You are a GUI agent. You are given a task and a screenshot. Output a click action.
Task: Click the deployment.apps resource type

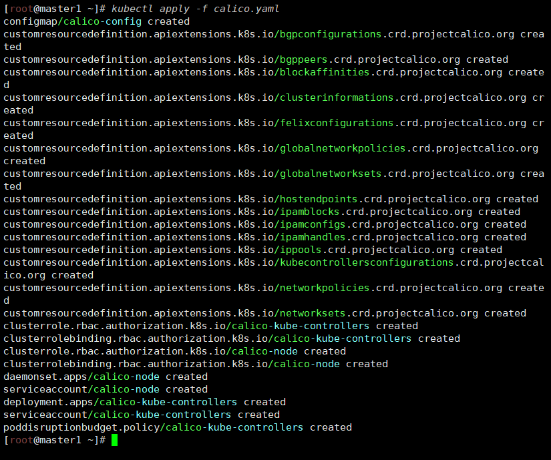pos(49,402)
